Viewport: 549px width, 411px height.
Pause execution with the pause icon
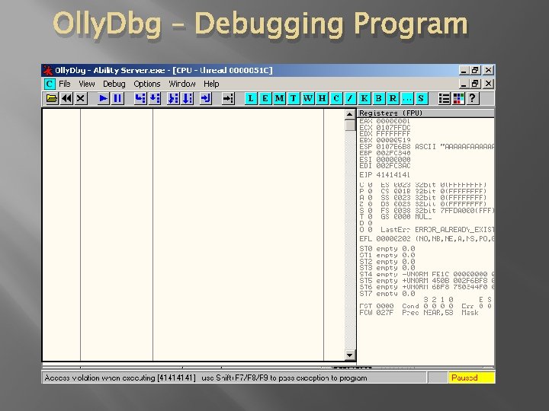pos(117,98)
